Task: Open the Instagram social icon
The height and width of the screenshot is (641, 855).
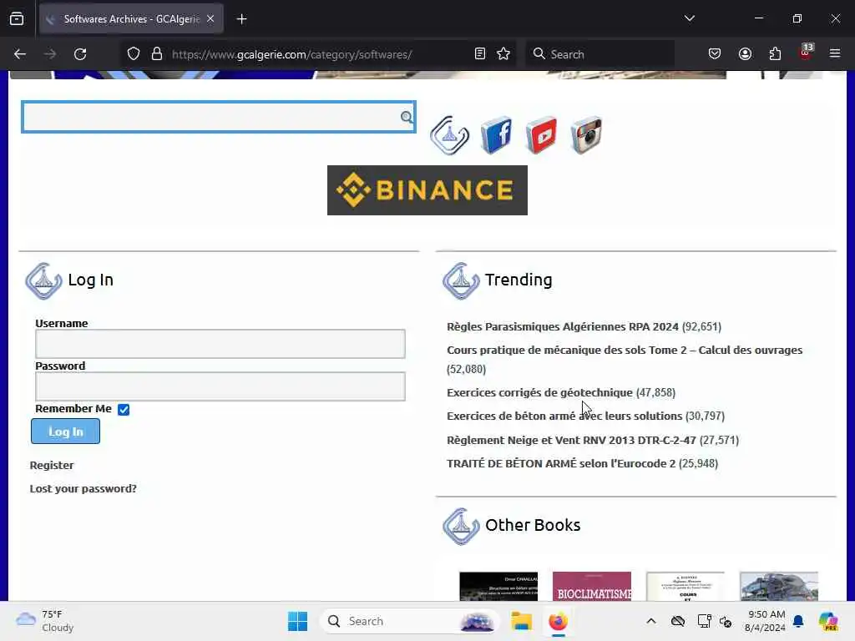Action: (586, 134)
